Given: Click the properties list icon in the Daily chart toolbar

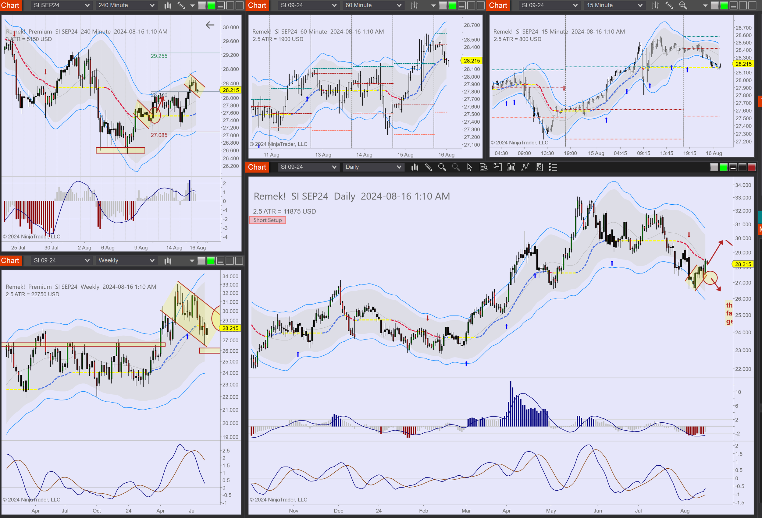Looking at the screenshot, I should pyautogui.click(x=553, y=167).
